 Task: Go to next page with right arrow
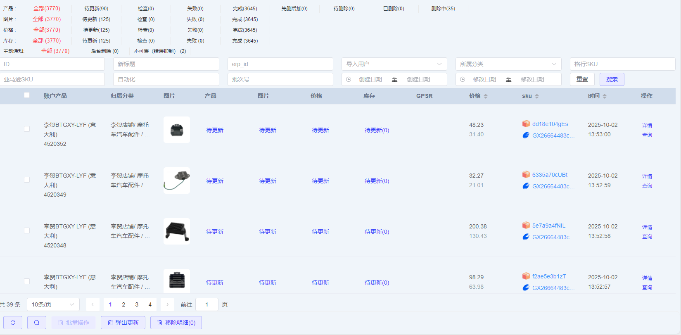[167, 304]
